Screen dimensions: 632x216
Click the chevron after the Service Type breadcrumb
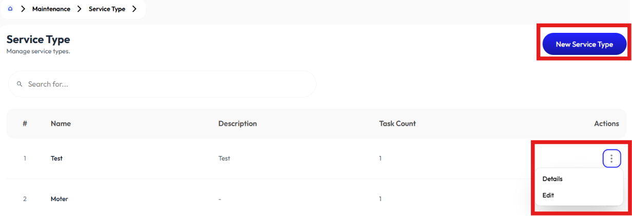[134, 9]
